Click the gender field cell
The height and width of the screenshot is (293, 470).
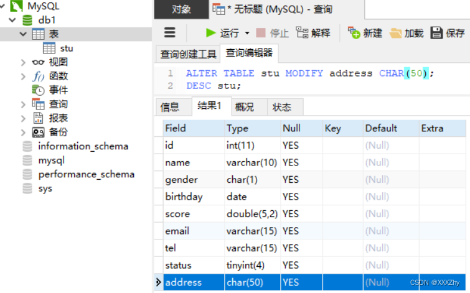click(194, 179)
